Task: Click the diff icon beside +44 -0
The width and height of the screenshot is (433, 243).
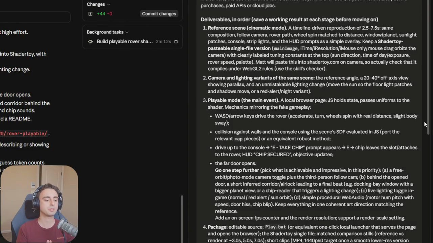Action: pos(90,14)
